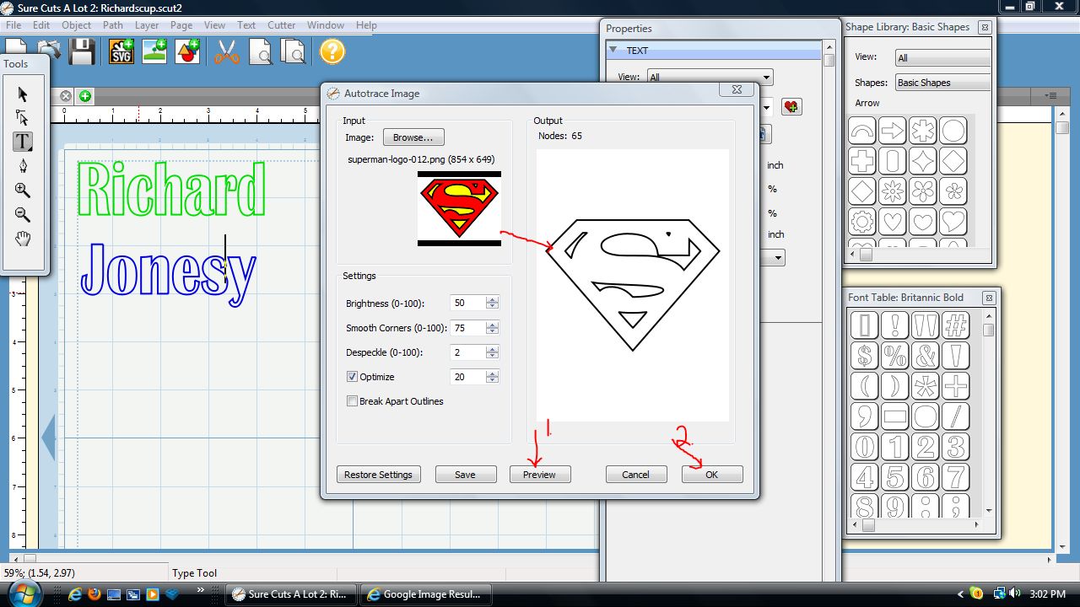Insert the number 3 glyph from Font Table
1080x607 pixels.
[x=955, y=447]
